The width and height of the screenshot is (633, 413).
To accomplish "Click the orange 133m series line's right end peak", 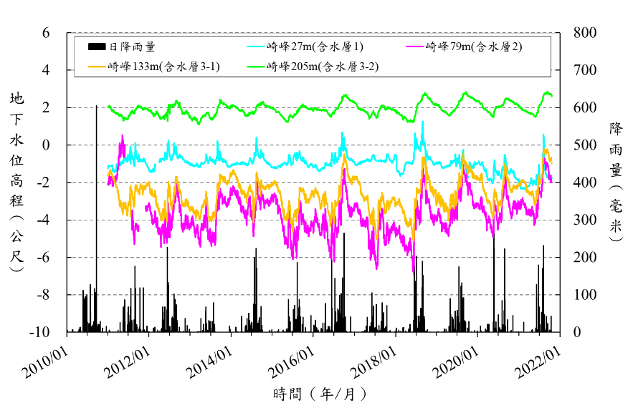I will click(x=546, y=151).
